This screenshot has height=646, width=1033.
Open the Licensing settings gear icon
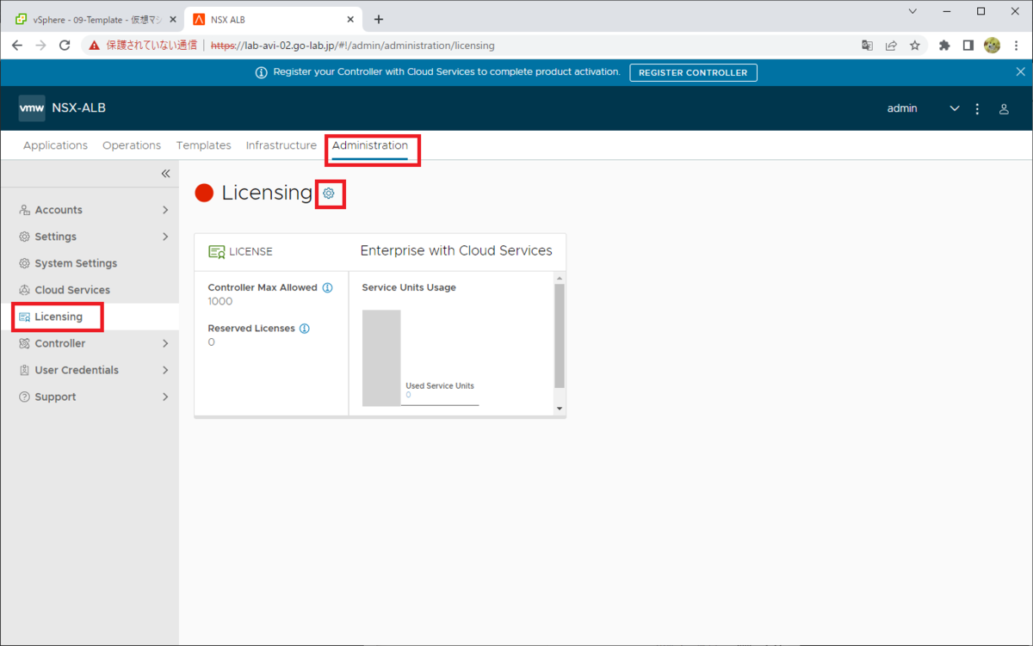click(328, 194)
